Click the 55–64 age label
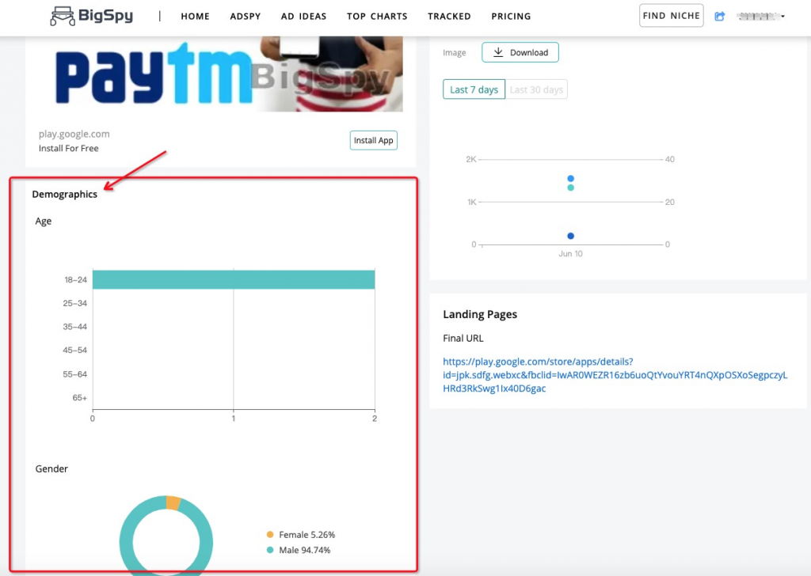The height and width of the screenshot is (576, 811). (75, 374)
